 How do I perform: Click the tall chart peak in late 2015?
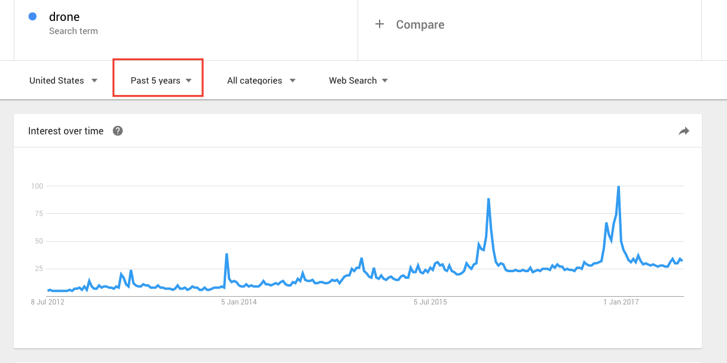[488, 199]
